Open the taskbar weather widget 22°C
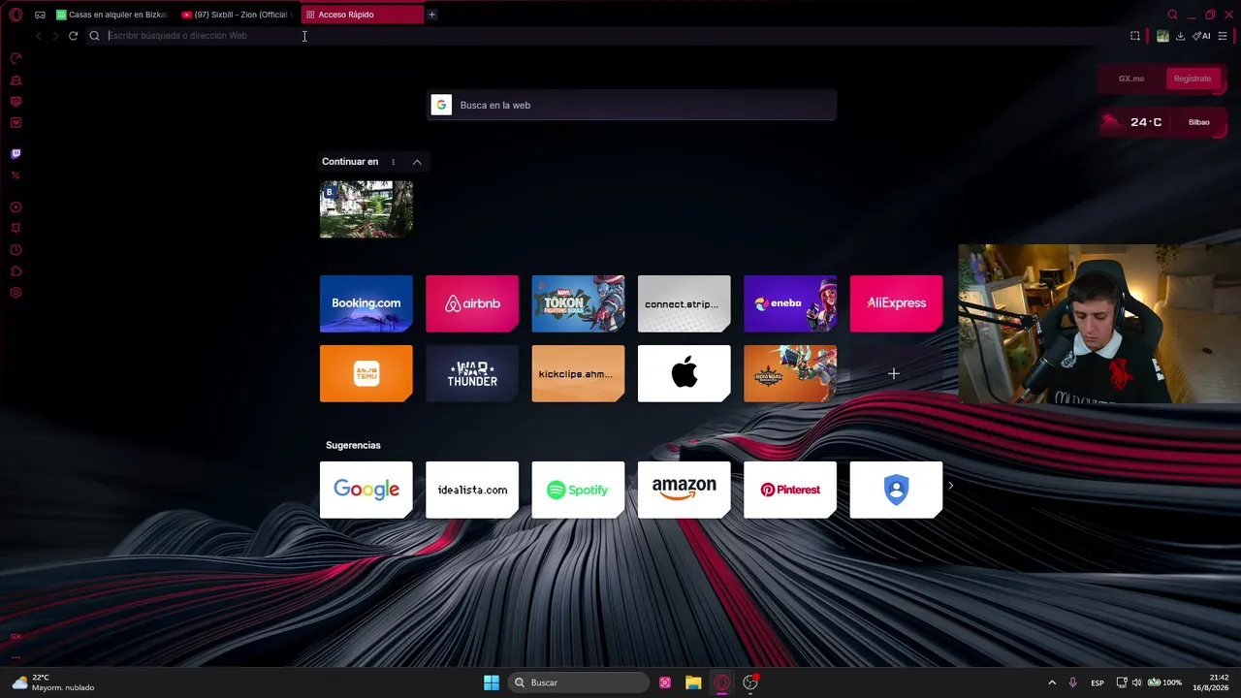The height and width of the screenshot is (698, 1241). (53, 682)
